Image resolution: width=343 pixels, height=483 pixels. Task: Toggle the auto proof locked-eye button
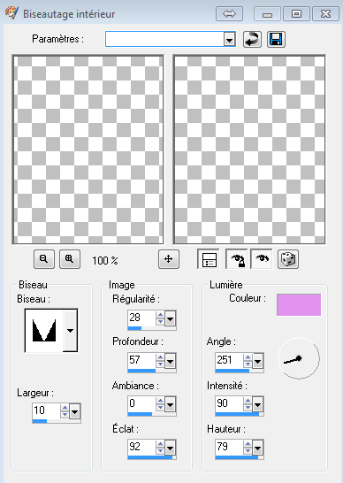point(237,259)
